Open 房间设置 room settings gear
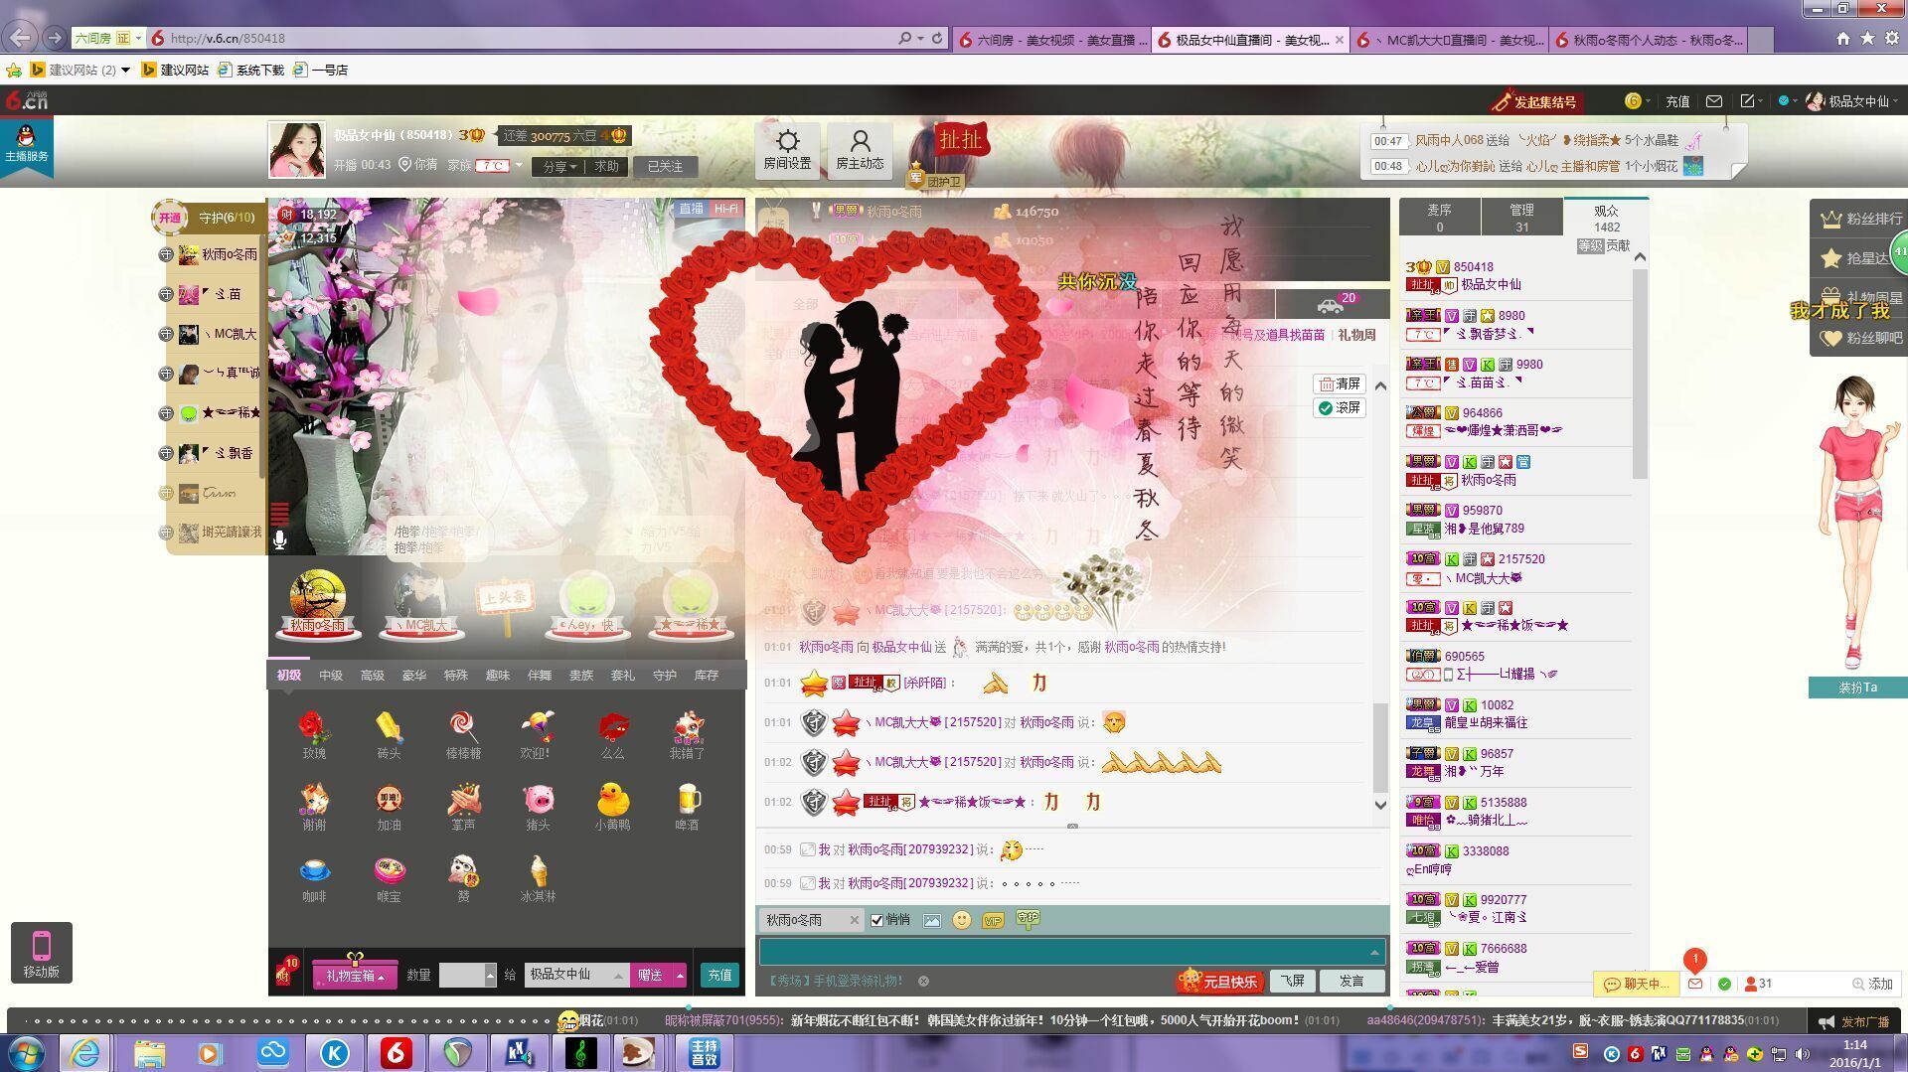Screen dimensions: 1908x1072 pyautogui.click(x=787, y=150)
